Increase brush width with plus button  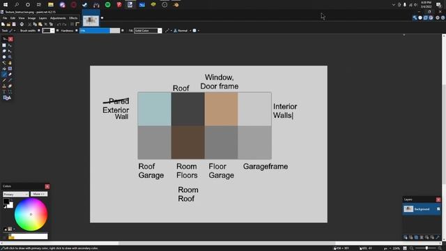pos(57,31)
